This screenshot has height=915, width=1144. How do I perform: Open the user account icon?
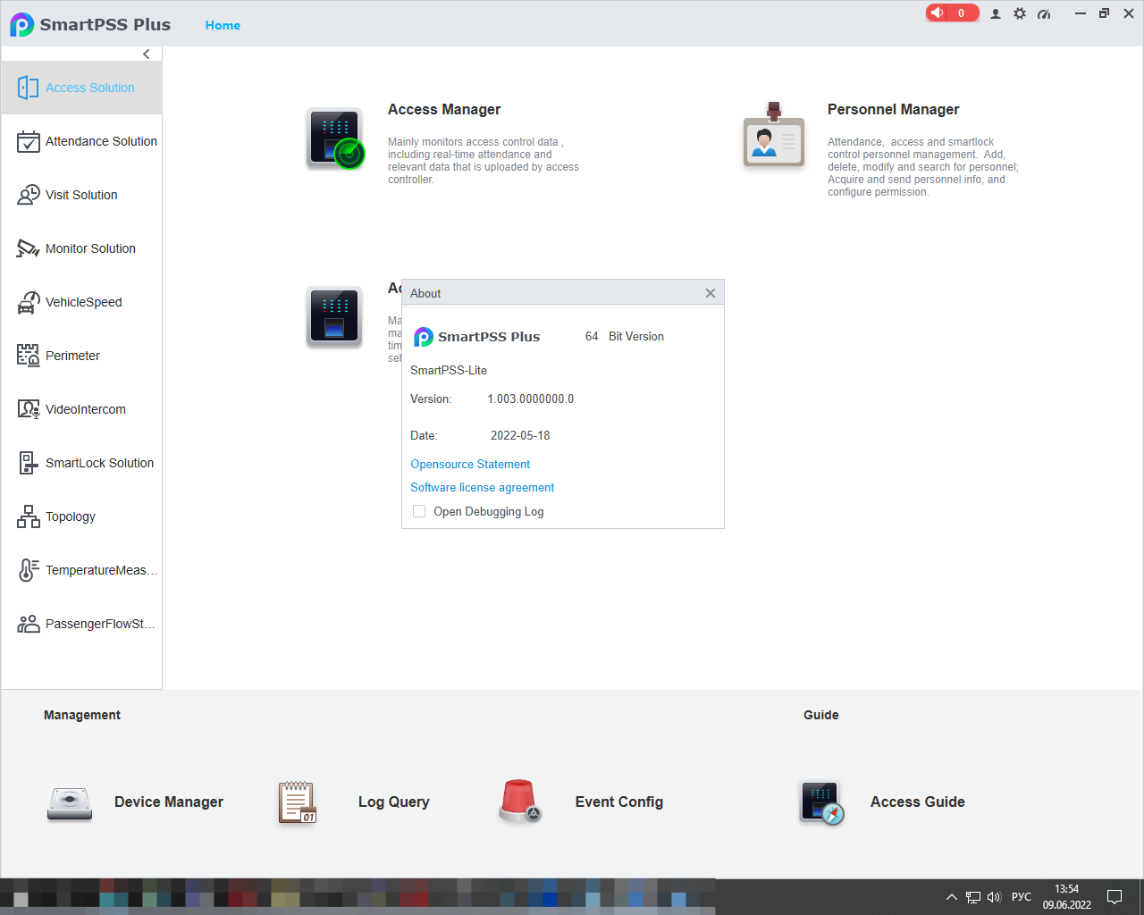tap(996, 13)
